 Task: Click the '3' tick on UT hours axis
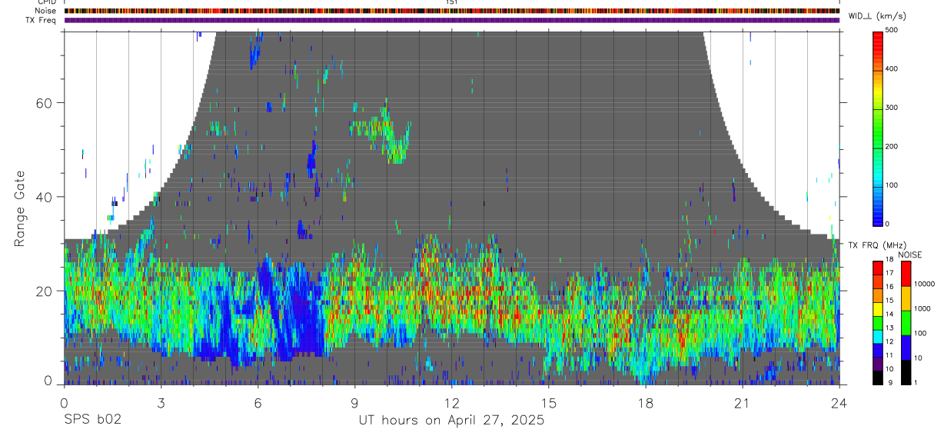point(161,402)
